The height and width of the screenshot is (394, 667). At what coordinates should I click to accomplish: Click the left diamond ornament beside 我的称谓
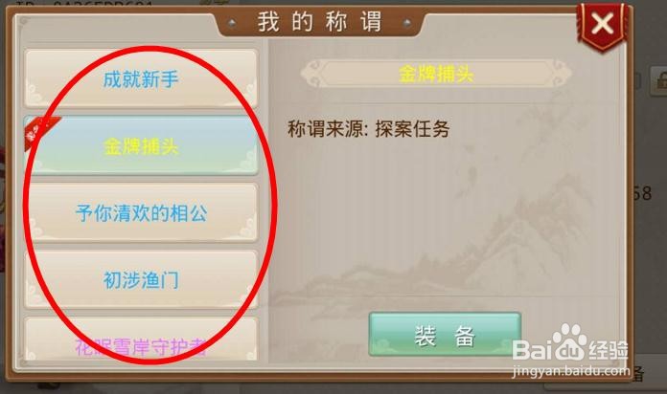coord(232,23)
